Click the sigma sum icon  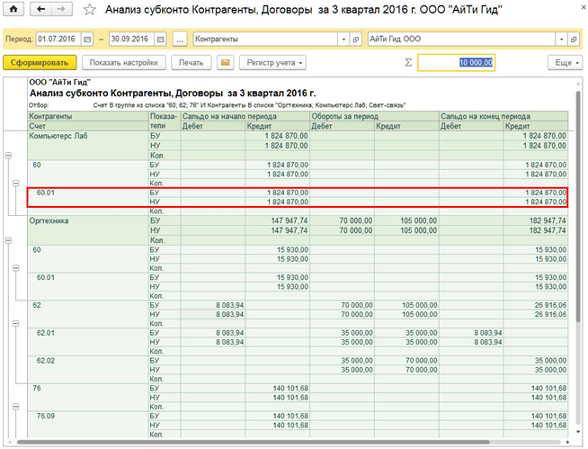pos(407,63)
